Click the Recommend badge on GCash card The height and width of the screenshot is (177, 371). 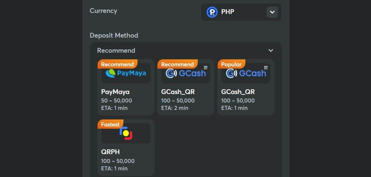(x=177, y=64)
